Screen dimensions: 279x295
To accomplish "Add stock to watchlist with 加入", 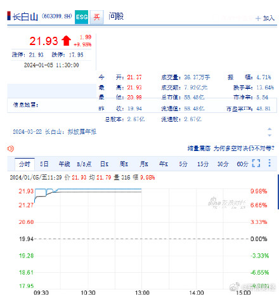I will point(265,18).
